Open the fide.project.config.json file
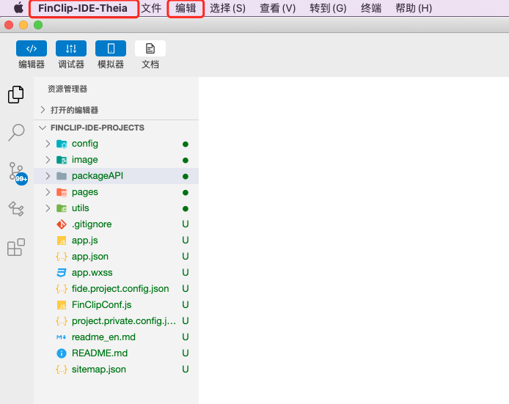 (x=120, y=289)
